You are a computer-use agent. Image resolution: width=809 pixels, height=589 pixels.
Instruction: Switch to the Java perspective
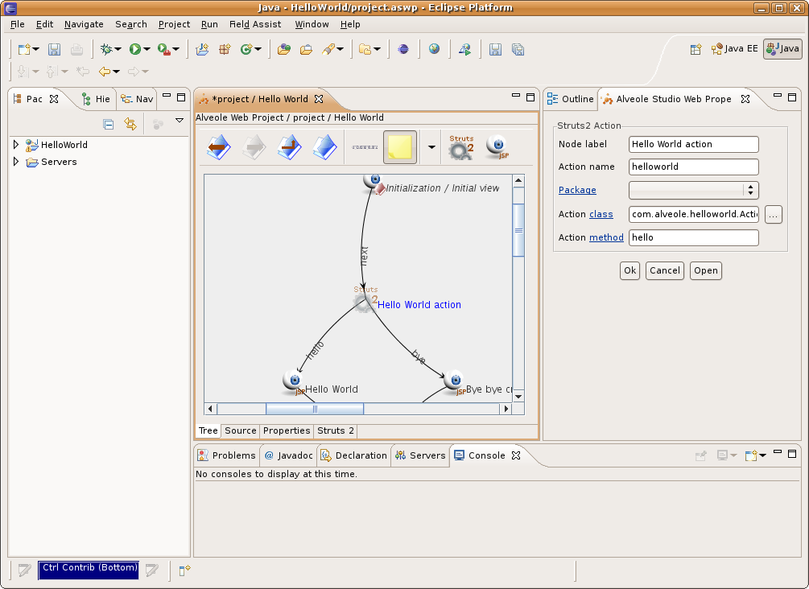pyautogui.click(x=782, y=49)
